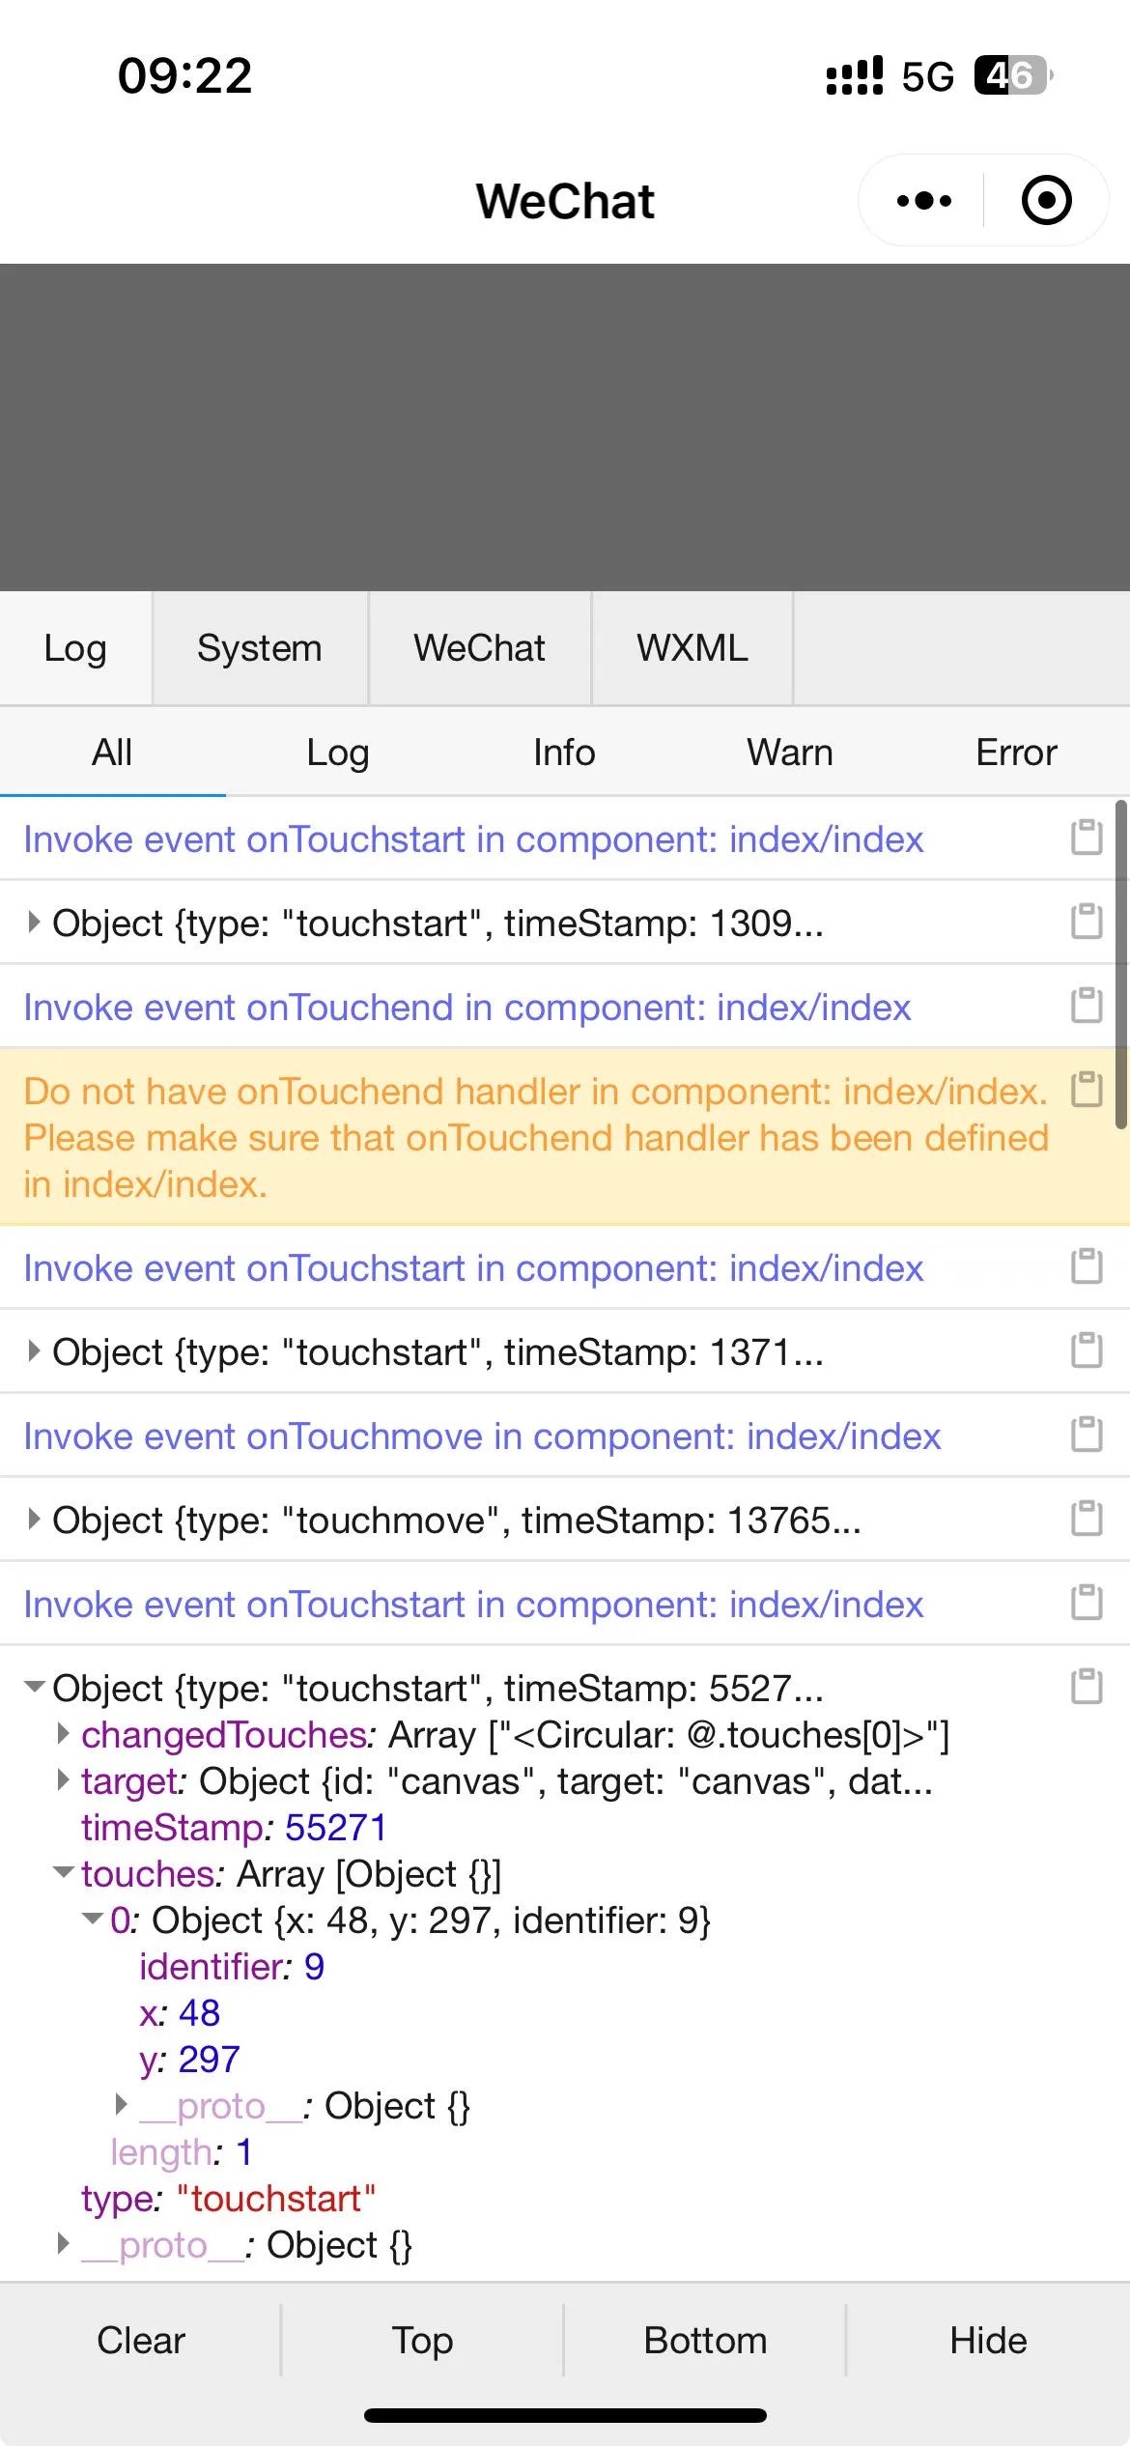Jump to Bottom of the log

click(705, 2341)
